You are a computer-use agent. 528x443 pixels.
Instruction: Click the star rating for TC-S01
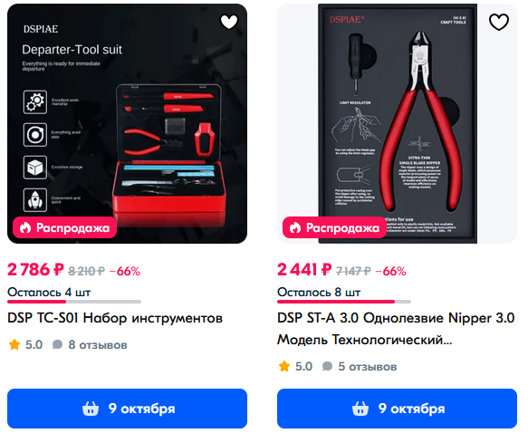(25, 344)
